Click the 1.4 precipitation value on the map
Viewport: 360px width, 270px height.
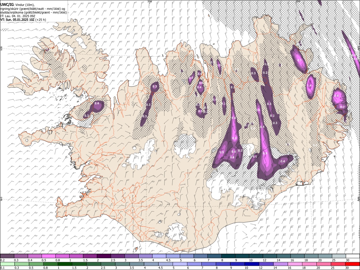point(310,85)
